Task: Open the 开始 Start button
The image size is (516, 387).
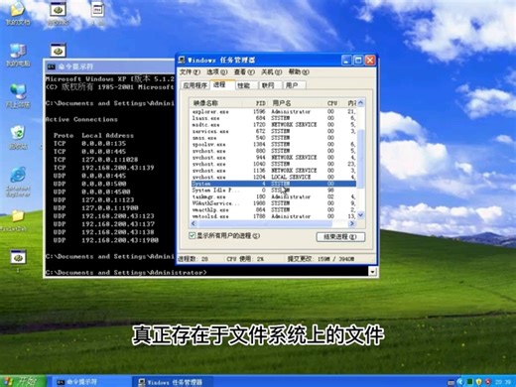Action: click(22, 381)
